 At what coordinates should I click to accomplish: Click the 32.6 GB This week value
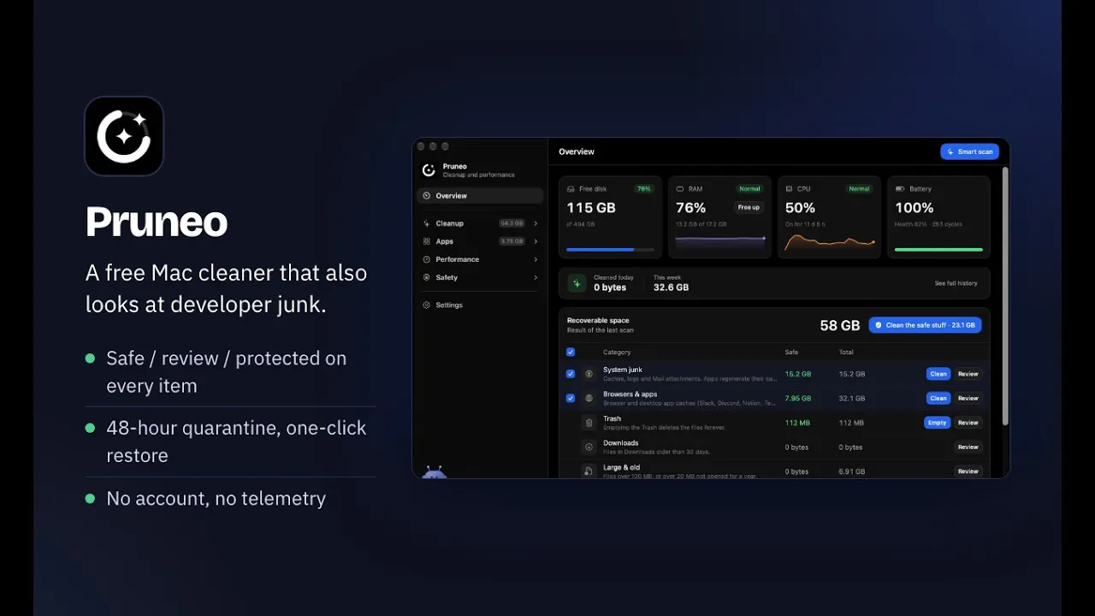tap(671, 287)
